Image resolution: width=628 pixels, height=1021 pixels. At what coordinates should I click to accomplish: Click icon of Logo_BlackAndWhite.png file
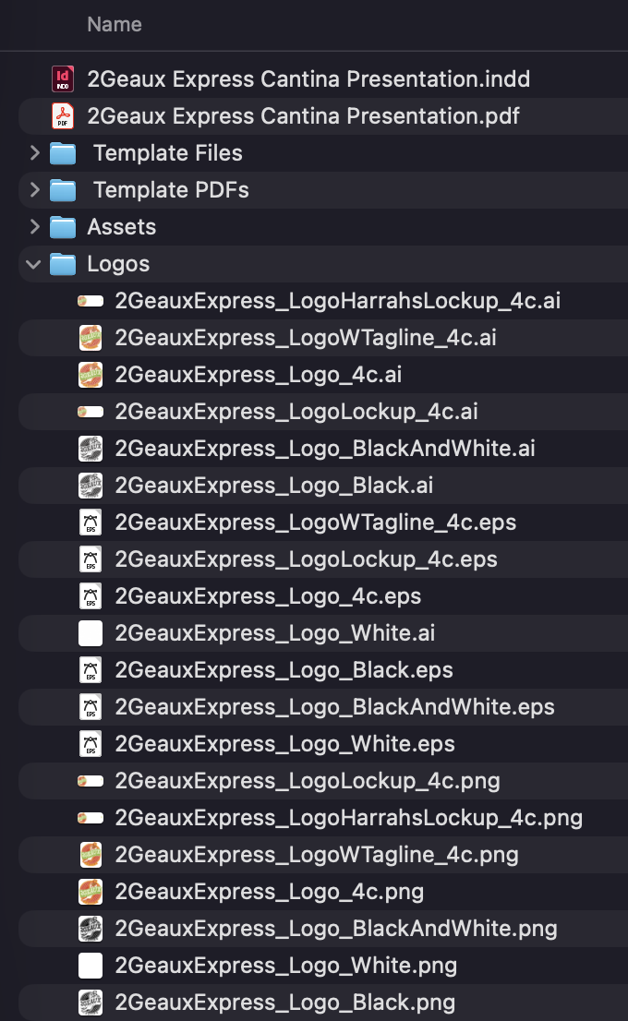click(x=91, y=929)
